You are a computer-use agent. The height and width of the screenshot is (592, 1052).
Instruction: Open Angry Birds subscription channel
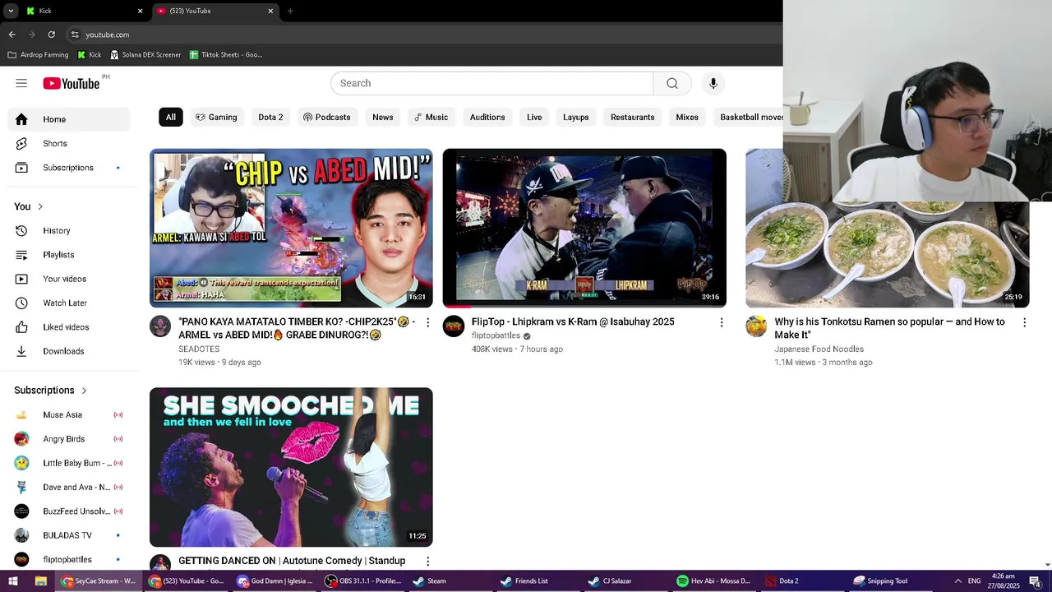click(69, 439)
